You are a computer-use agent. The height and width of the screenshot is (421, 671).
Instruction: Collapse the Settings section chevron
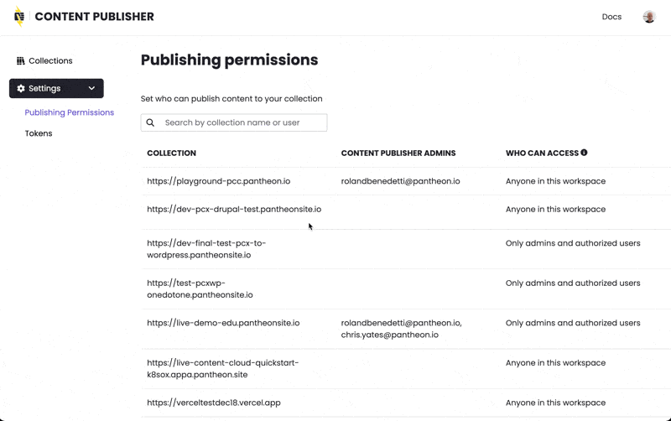[x=91, y=88]
